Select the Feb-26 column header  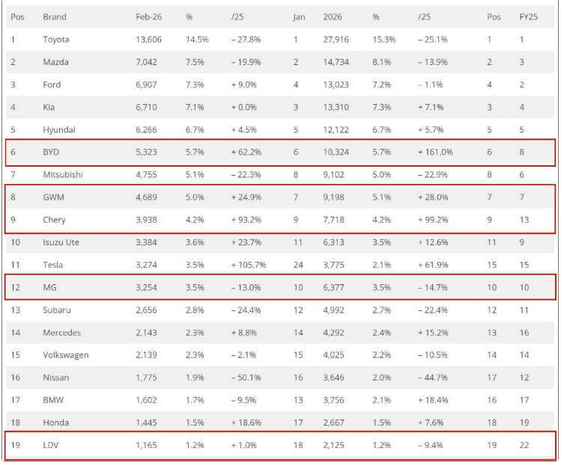coord(148,16)
